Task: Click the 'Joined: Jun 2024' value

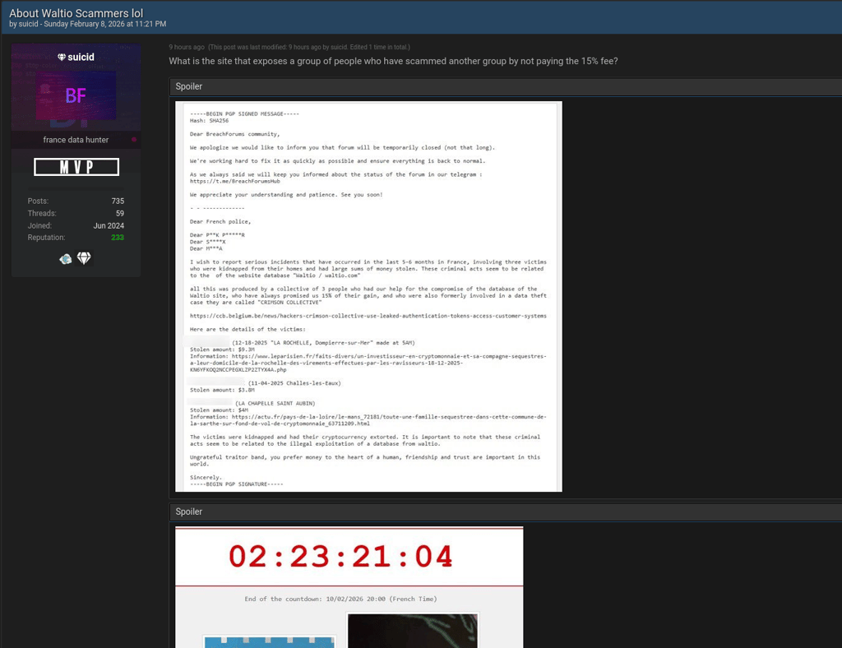Action: click(109, 225)
